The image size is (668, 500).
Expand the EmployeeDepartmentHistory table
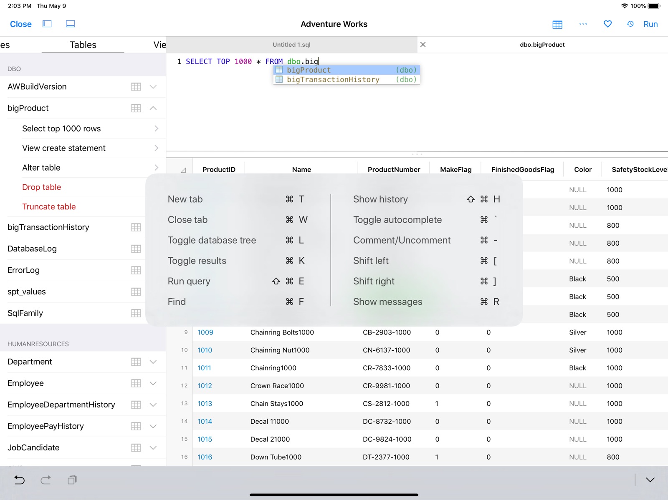(x=153, y=405)
